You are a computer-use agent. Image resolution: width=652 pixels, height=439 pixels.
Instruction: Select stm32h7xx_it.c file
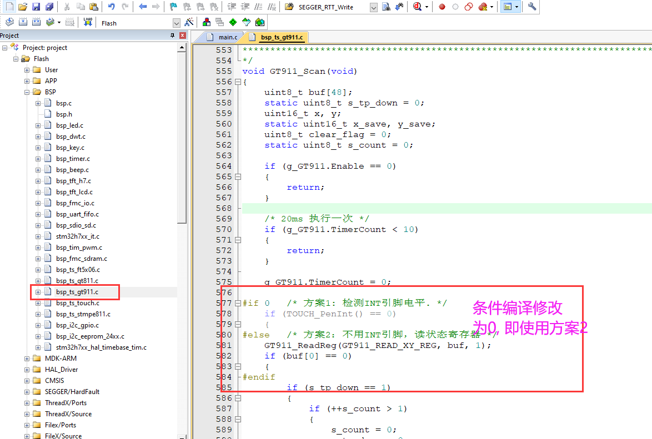coord(78,236)
